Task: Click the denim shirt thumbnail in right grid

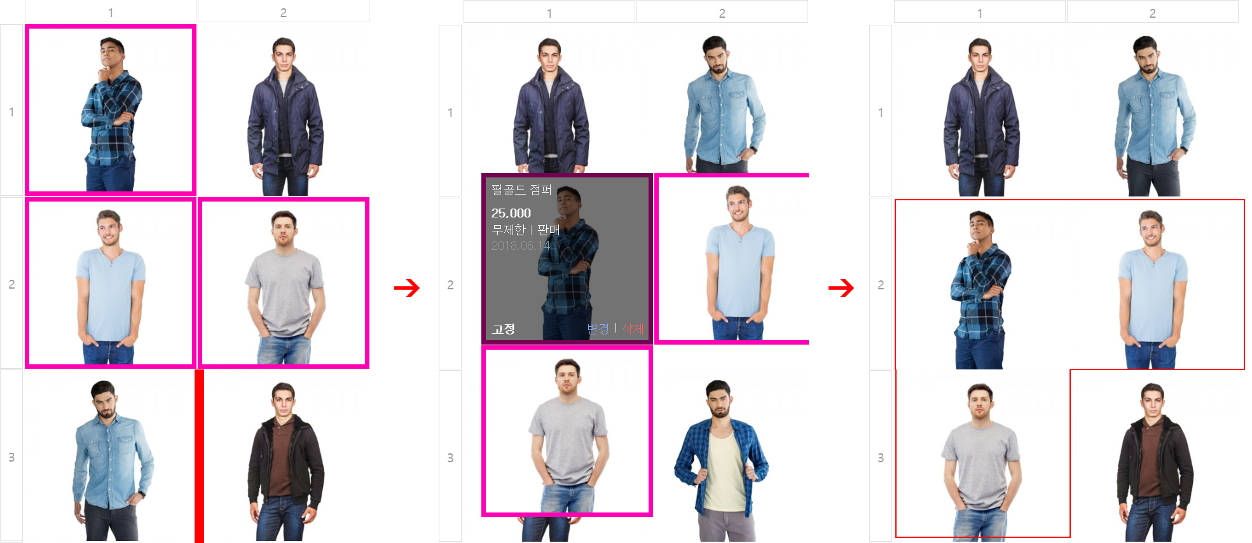Action: (1153, 111)
